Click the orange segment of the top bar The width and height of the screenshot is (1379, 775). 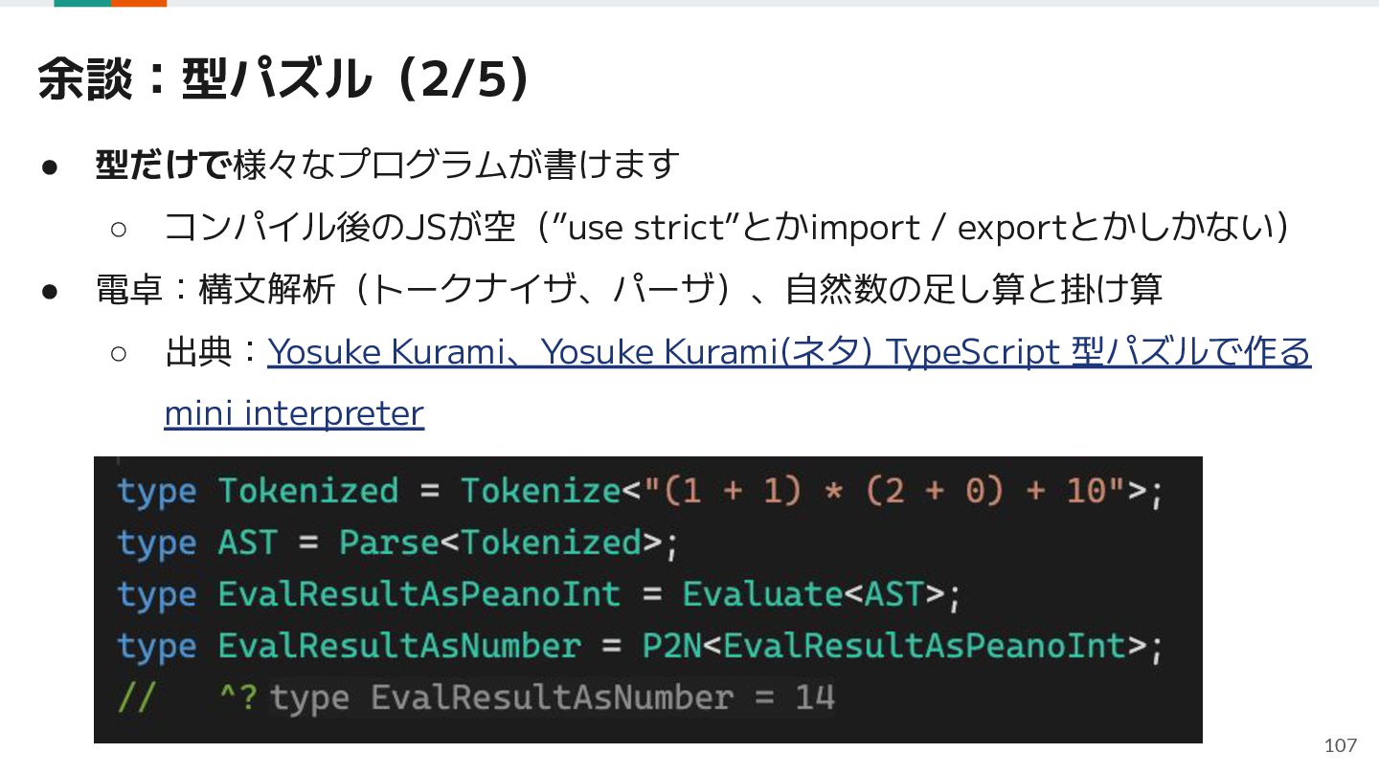coord(139,3)
